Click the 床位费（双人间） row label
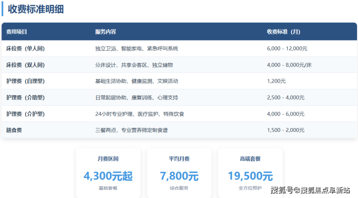This screenshot has height=198, width=358. click(x=25, y=65)
